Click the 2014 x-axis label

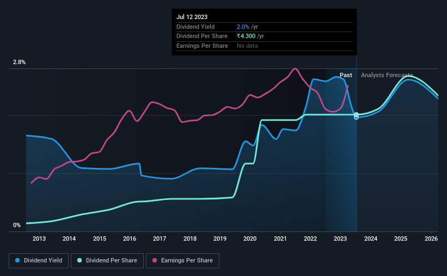point(69,239)
